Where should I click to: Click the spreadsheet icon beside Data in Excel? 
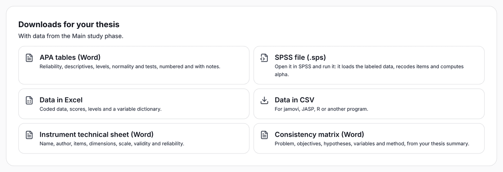coord(29,100)
